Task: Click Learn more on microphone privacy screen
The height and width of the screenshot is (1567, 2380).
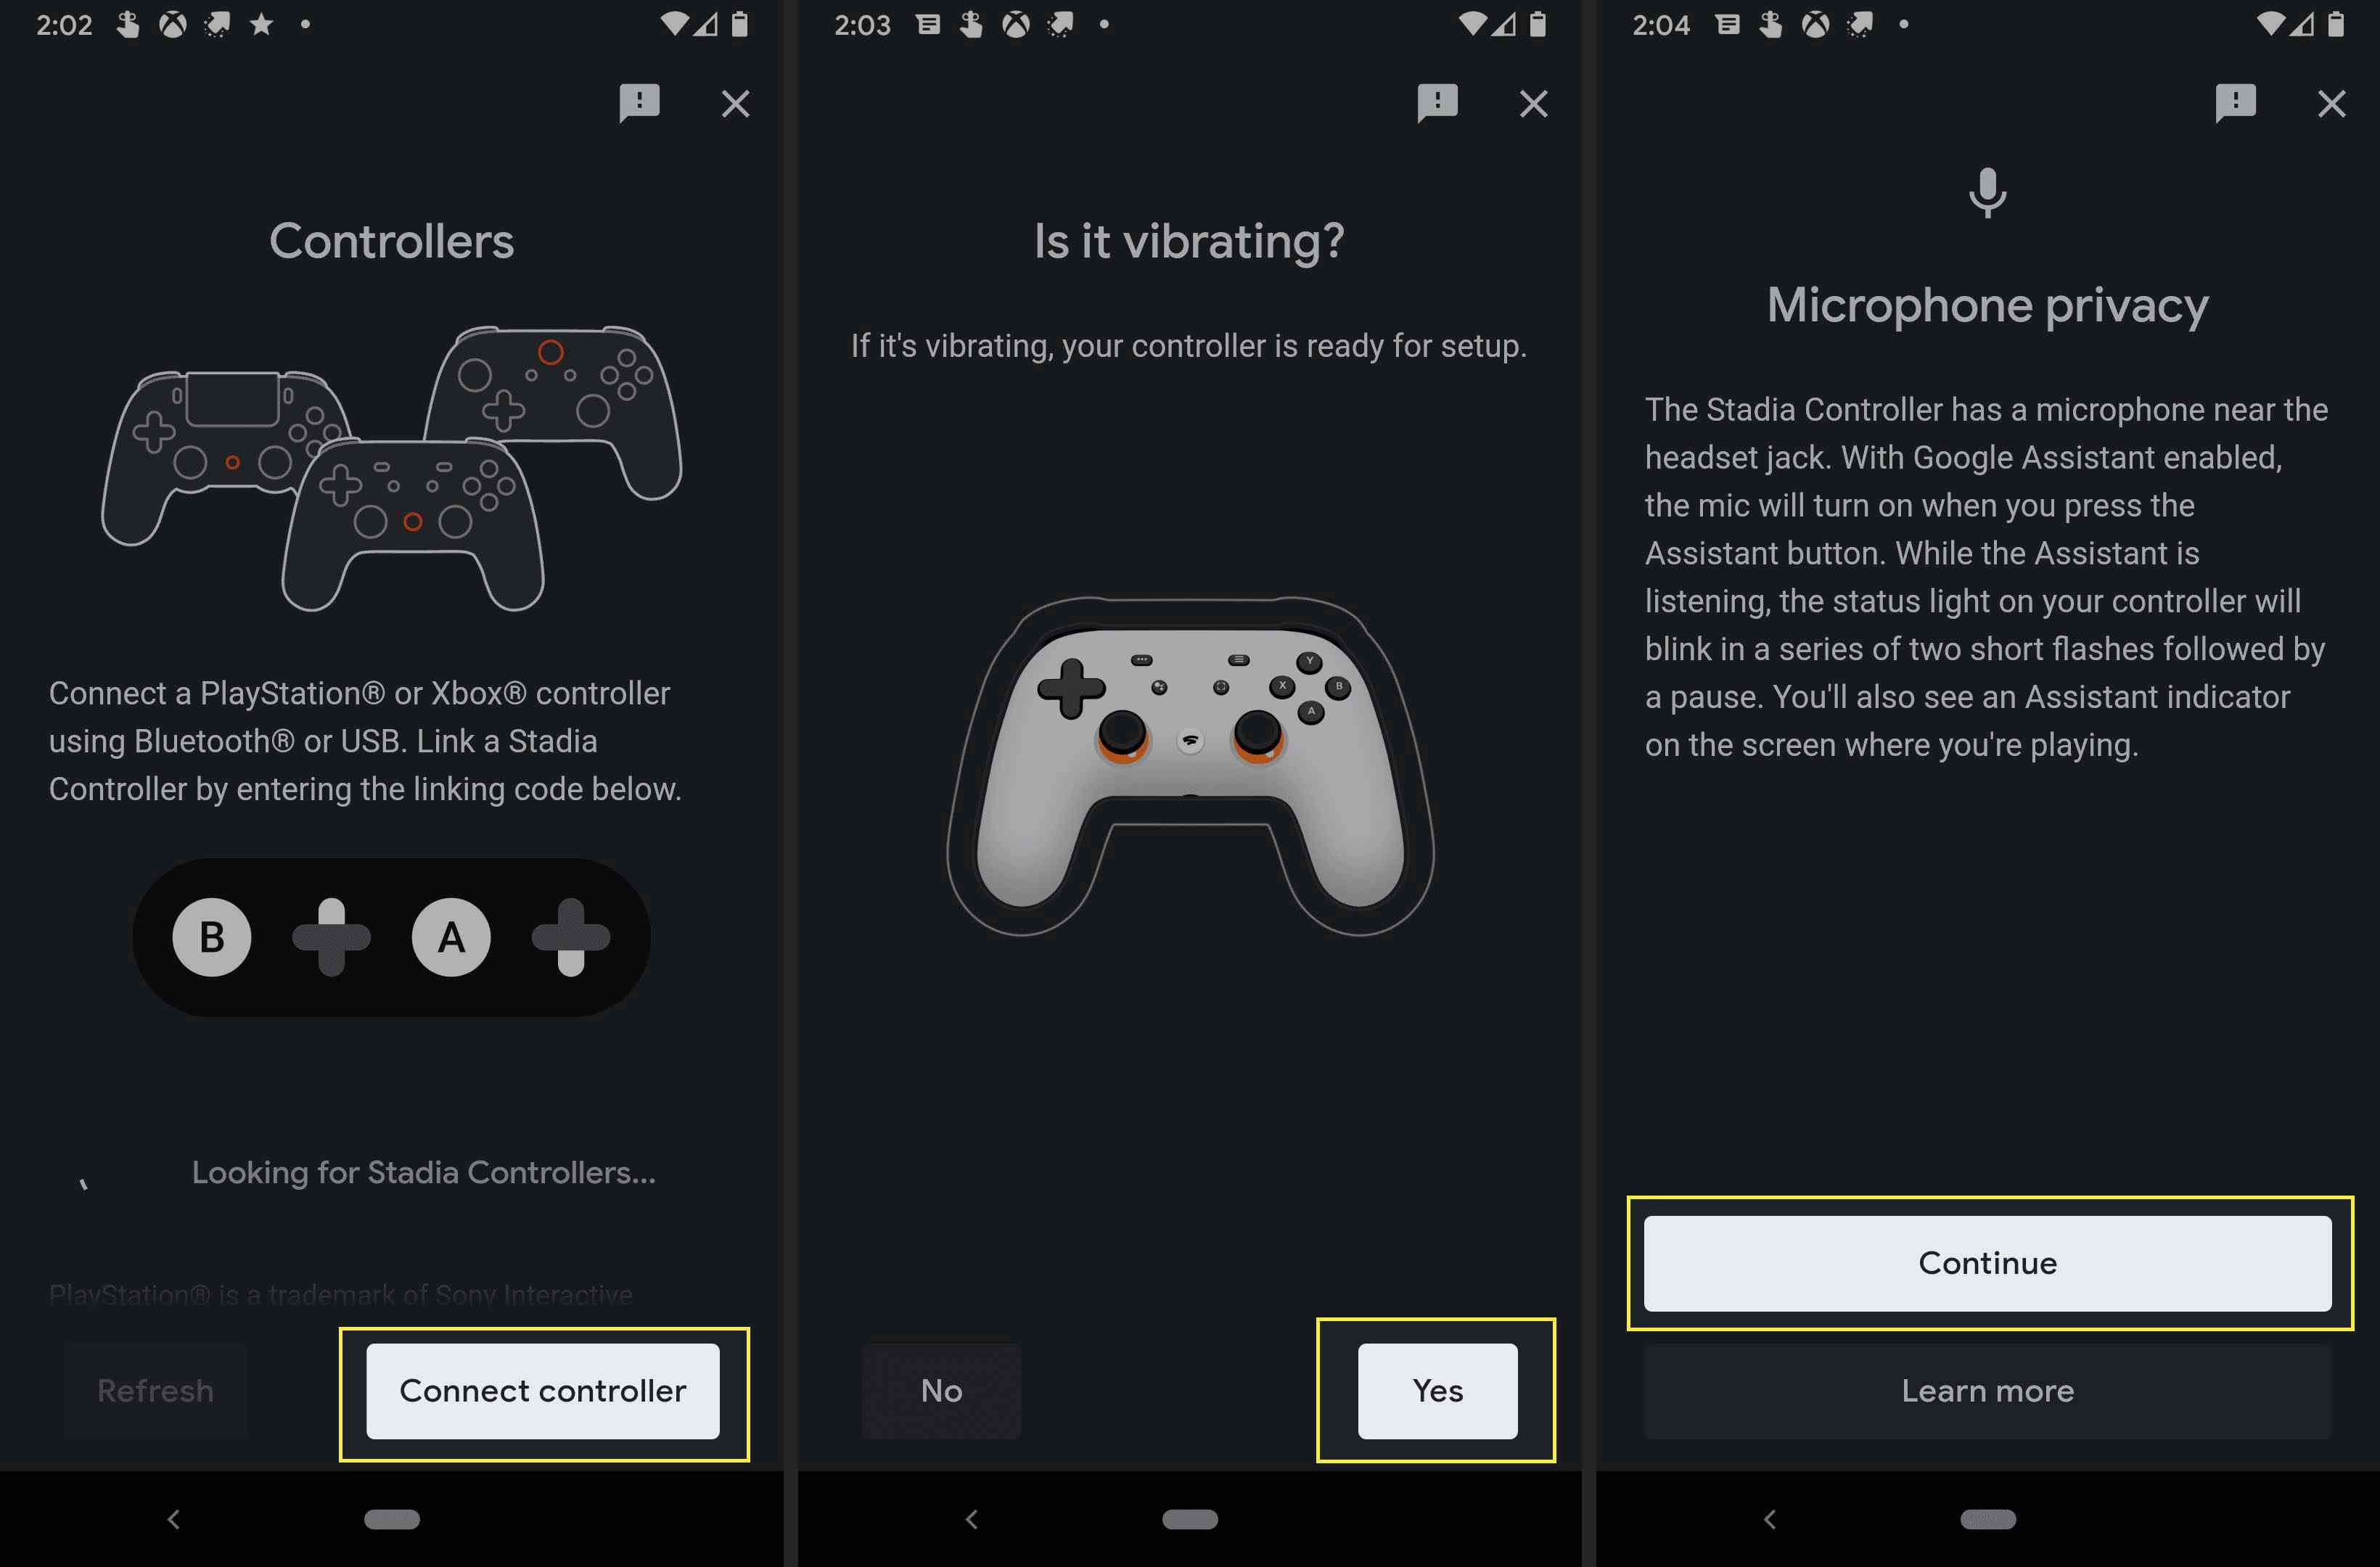Action: (1987, 1391)
